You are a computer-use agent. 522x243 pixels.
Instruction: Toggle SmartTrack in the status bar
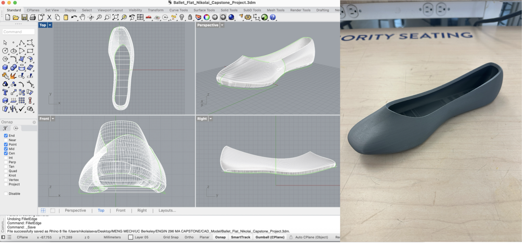[241, 237]
